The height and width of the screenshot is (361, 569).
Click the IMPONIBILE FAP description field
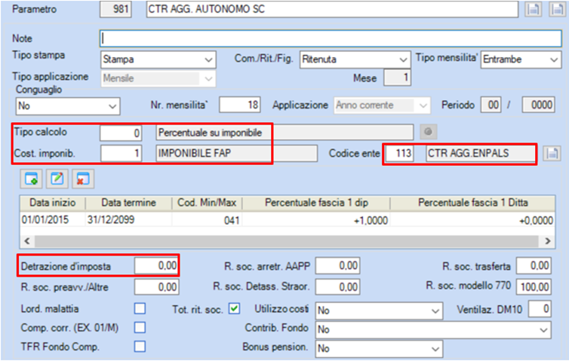[x=237, y=153]
